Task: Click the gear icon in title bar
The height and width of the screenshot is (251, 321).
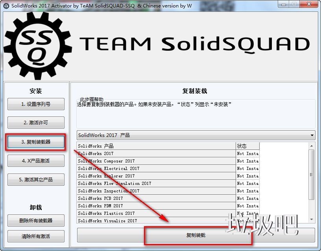Action: click(6, 6)
